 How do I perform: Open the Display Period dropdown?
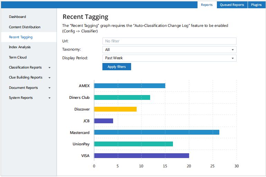coord(169,58)
